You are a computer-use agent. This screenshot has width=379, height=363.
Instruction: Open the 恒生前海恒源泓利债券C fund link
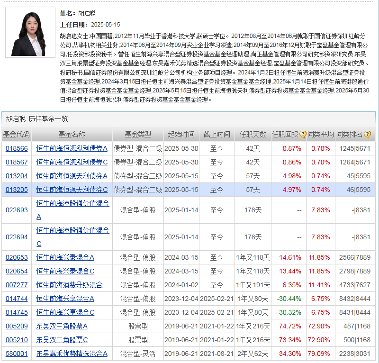[x=72, y=162]
